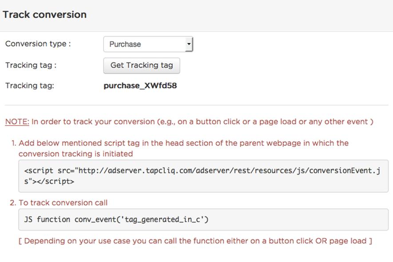The width and height of the screenshot is (393, 262).
Task: Select the purchase_XWfd58 tracking tag text
Action: pyautogui.click(x=140, y=86)
